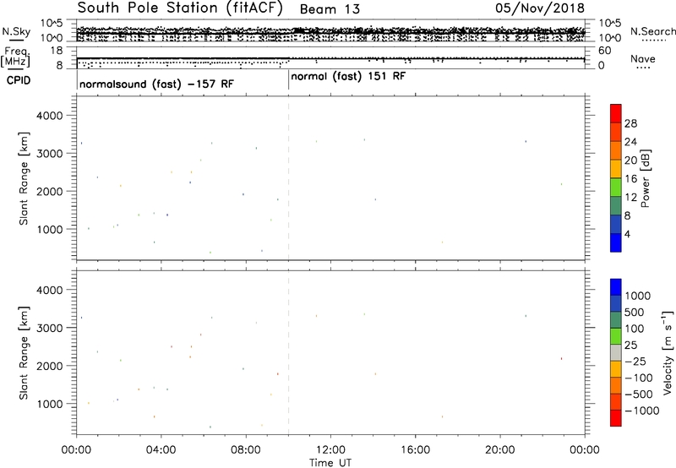Click the '16:00' time tick label
This screenshot has width=676, height=468.
[415, 450]
